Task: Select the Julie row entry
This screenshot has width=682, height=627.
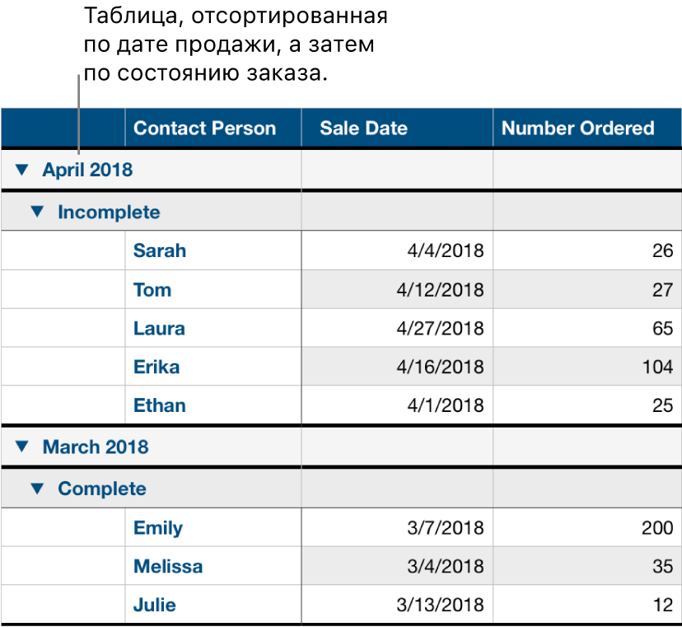Action: (154, 605)
